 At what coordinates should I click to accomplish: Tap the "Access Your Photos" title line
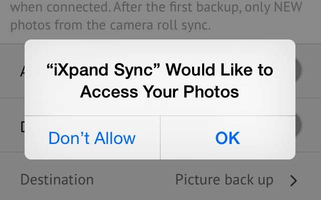(159, 92)
